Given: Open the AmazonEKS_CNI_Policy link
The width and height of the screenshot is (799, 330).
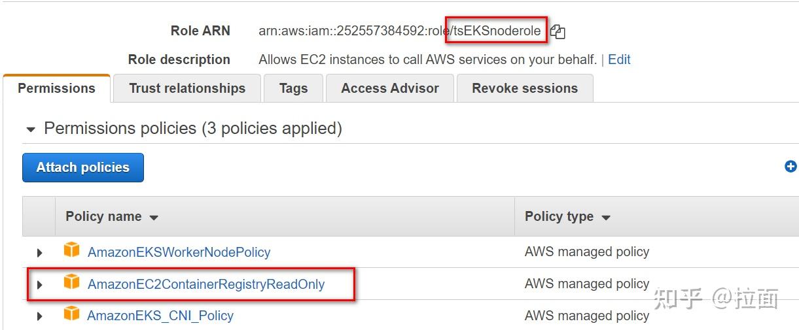Looking at the screenshot, I should pyautogui.click(x=160, y=316).
